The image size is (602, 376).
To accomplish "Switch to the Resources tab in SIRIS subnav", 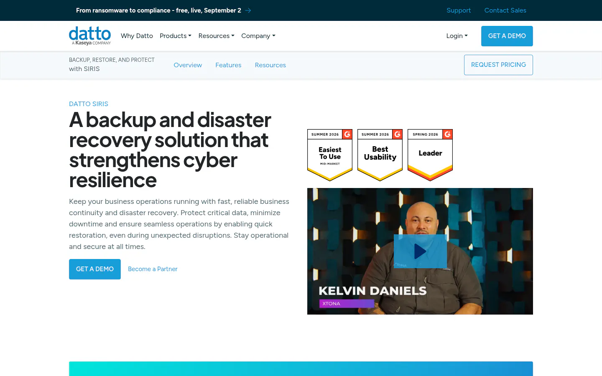I will click(270, 65).
